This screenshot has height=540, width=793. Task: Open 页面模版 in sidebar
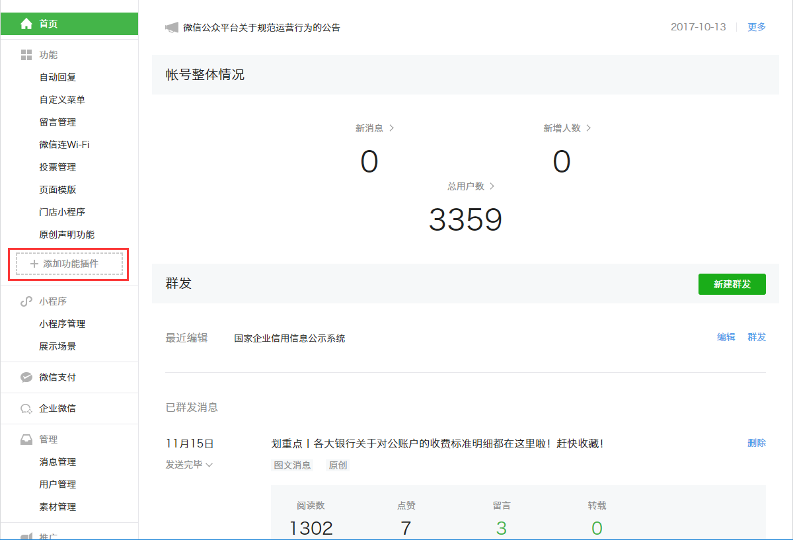[57, 190]
